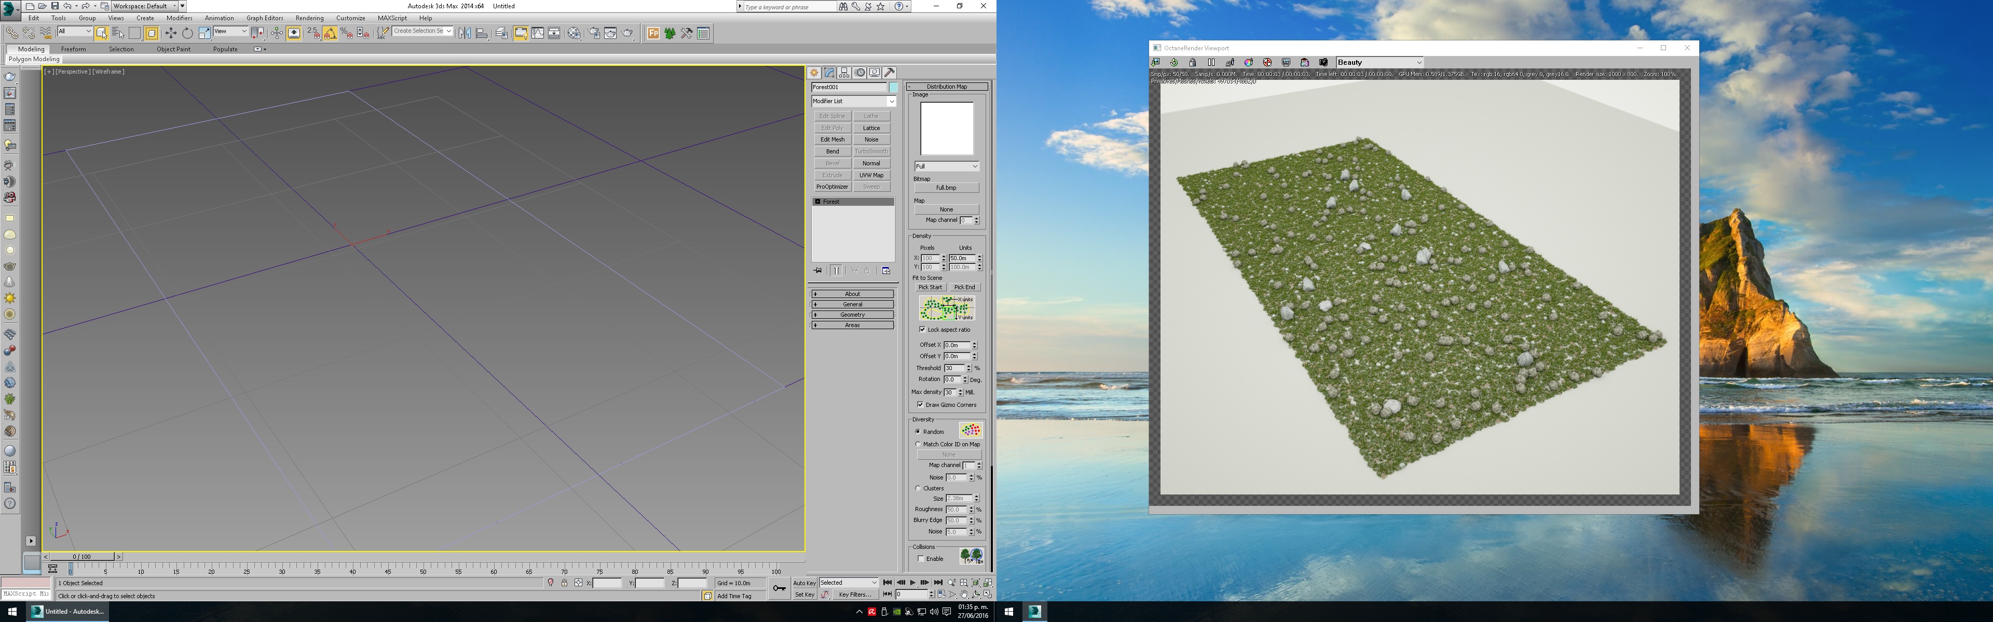This screenshot has height=622, width=1993.
Task: Select the Clusters radio button
Action: click(918, 488)
